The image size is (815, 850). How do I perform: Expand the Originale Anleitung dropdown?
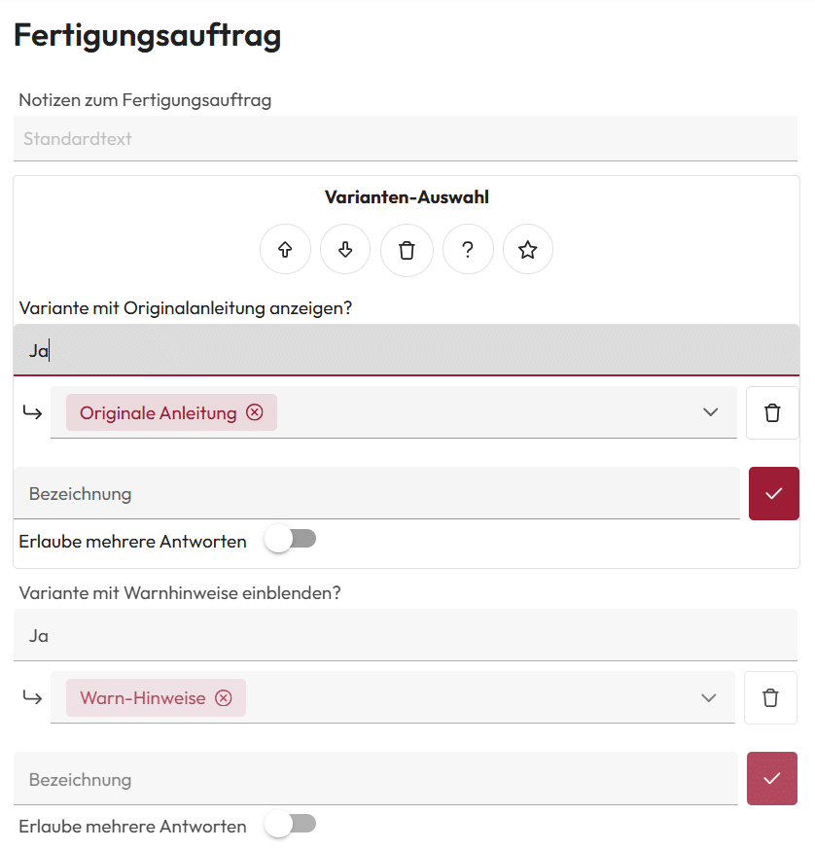(708, 412)
